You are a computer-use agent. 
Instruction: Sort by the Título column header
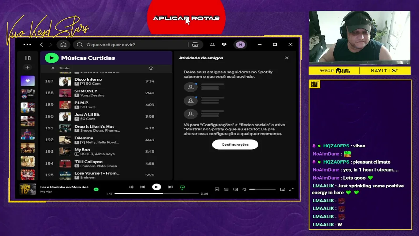[64, 68]
